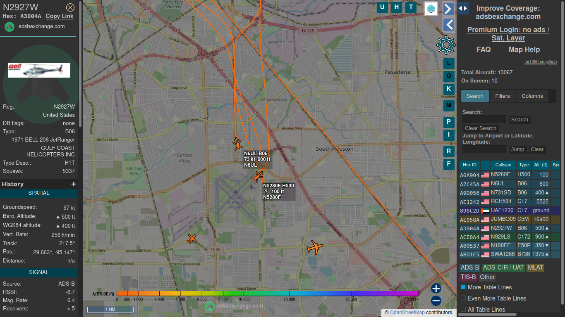This screenshot has width=565, height=317.
Task: Select the RCH594 row in aircraft table
Action: coord(510,201)
